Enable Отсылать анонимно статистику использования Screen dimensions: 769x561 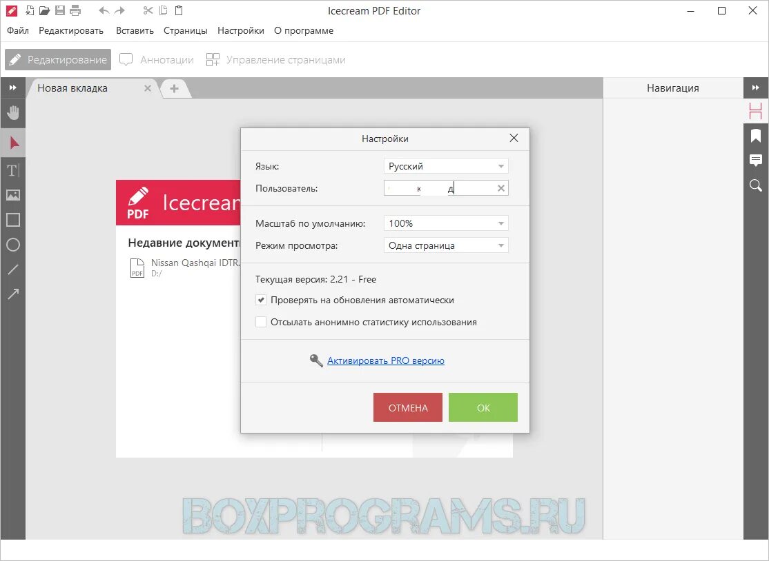click(261, 322)
